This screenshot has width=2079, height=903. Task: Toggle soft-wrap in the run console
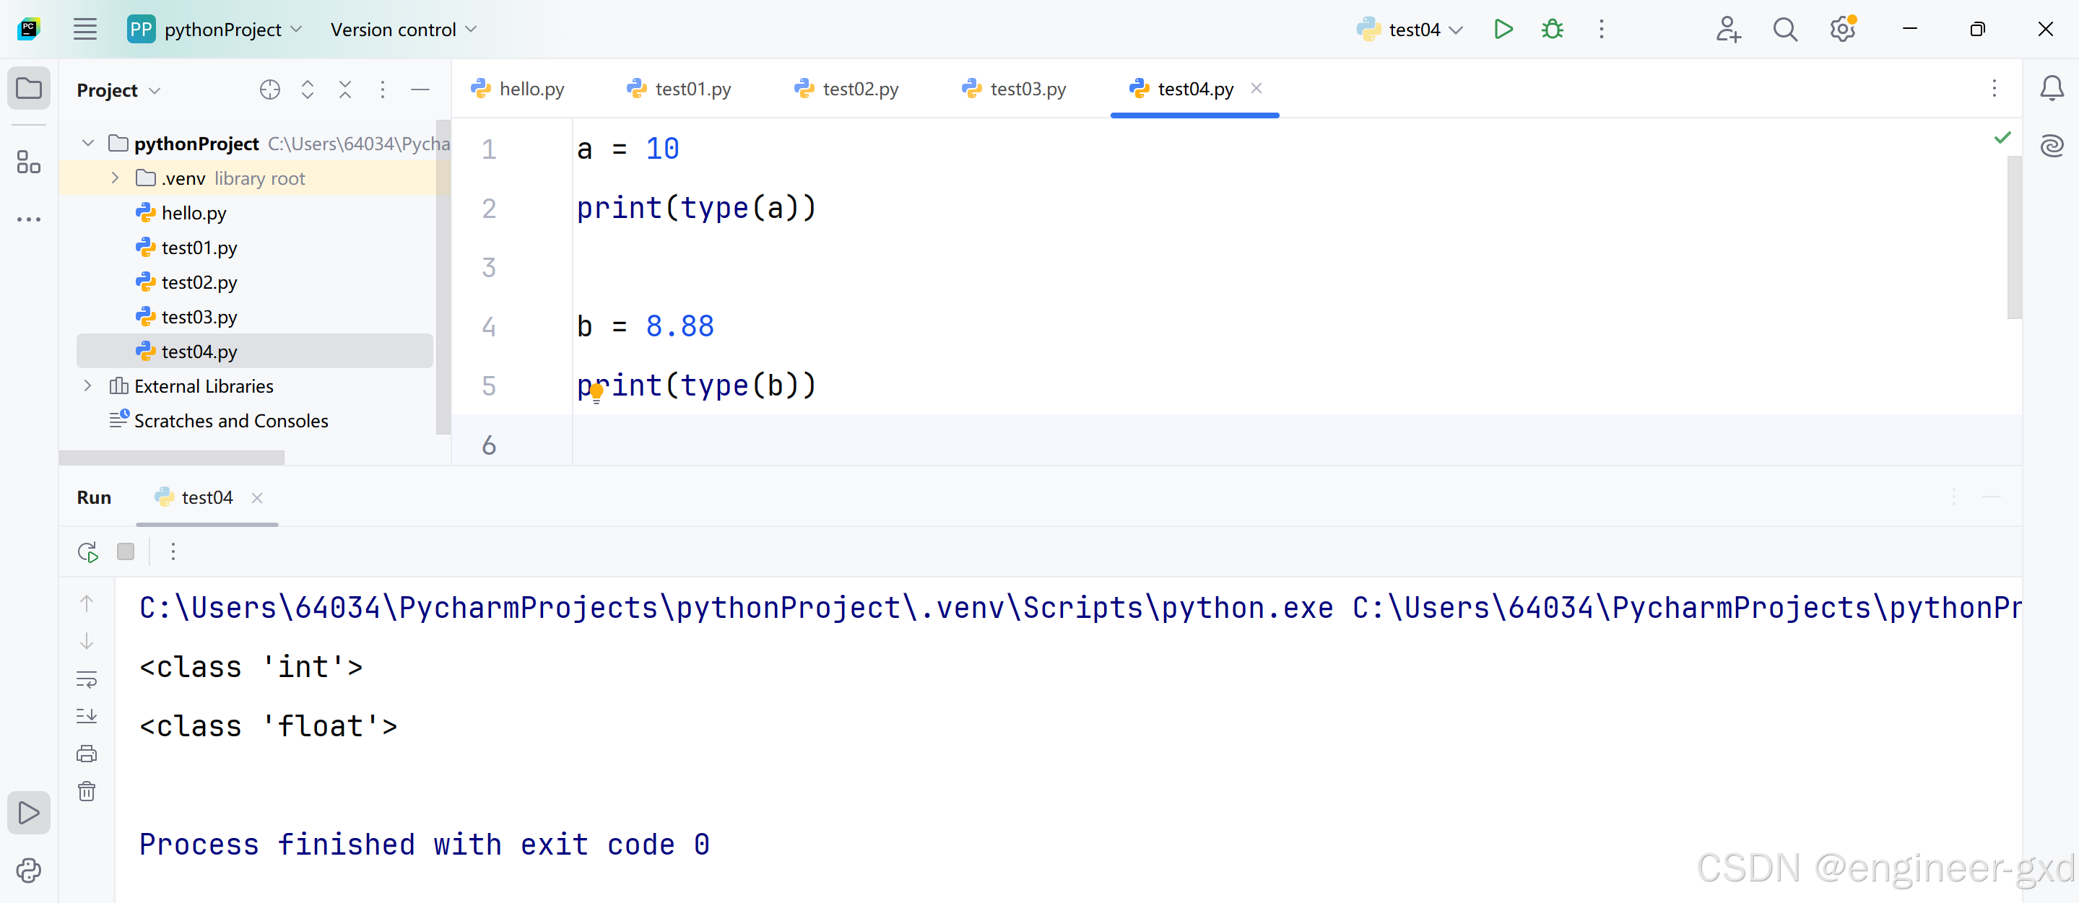click(x=87, y=679)
